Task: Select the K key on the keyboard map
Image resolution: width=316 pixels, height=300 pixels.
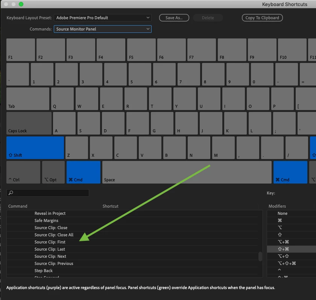Action: (235, 123)
